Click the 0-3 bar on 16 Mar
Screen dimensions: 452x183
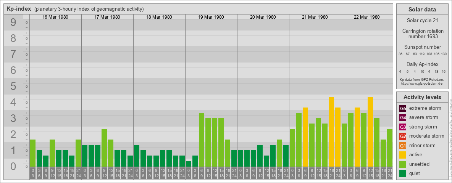click(33, 153)
